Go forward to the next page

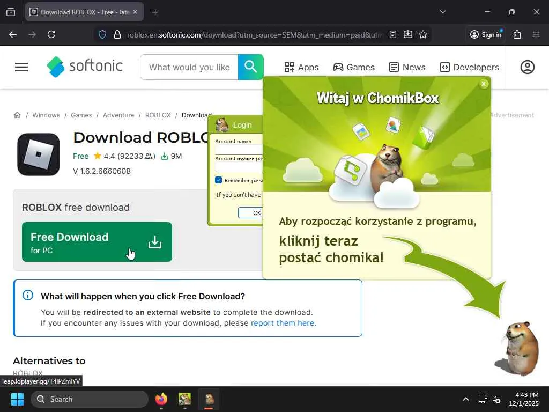coord(32,34)
